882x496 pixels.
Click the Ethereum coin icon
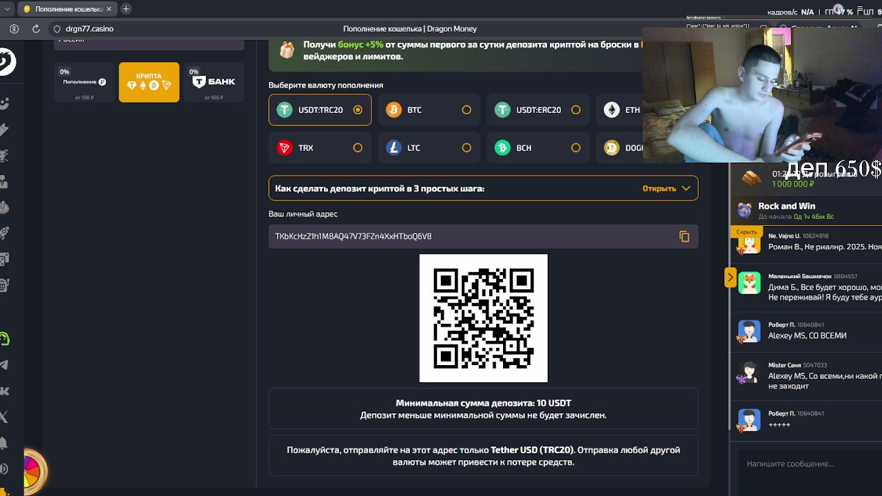(x=611, y=110)
